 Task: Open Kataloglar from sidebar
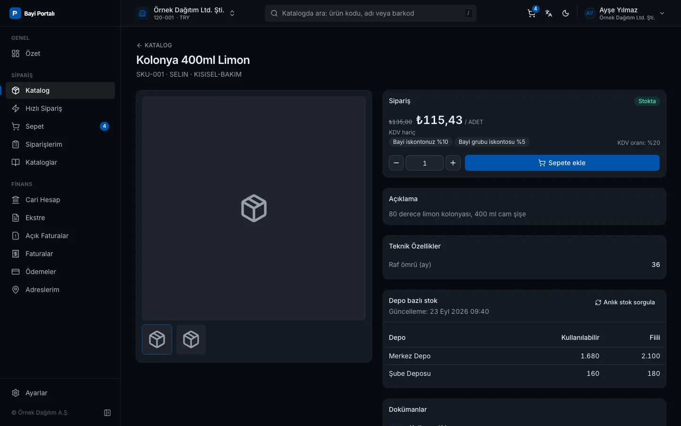[60, 162]
